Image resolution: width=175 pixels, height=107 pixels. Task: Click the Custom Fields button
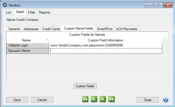tap(85, 86)
